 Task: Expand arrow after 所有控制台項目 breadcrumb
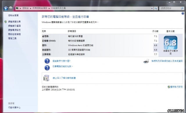[49, 8]
